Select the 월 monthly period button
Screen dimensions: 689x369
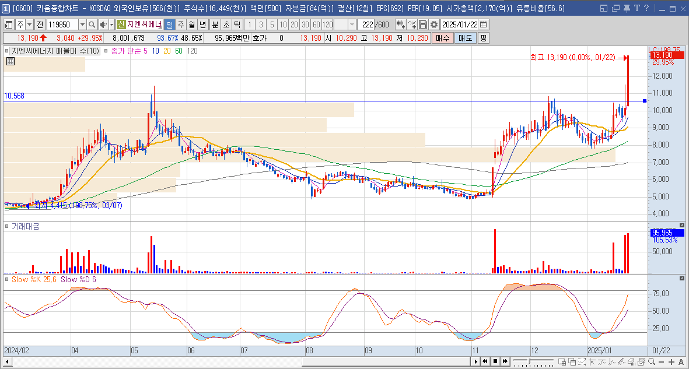pos(191,24)
